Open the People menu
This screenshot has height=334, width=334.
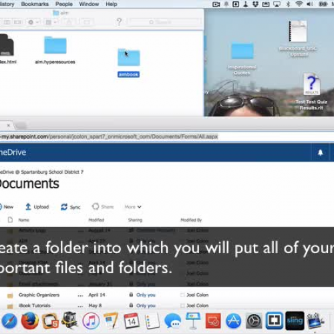(x=64, y=4)
